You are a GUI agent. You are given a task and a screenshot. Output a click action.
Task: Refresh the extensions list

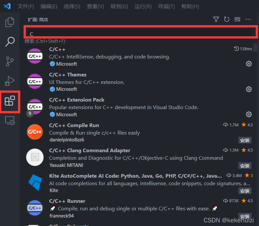coord(227,19)
